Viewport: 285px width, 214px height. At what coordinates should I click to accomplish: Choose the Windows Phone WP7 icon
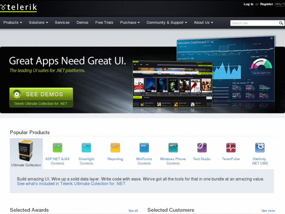pyautogui.click(x=173, y=148)
